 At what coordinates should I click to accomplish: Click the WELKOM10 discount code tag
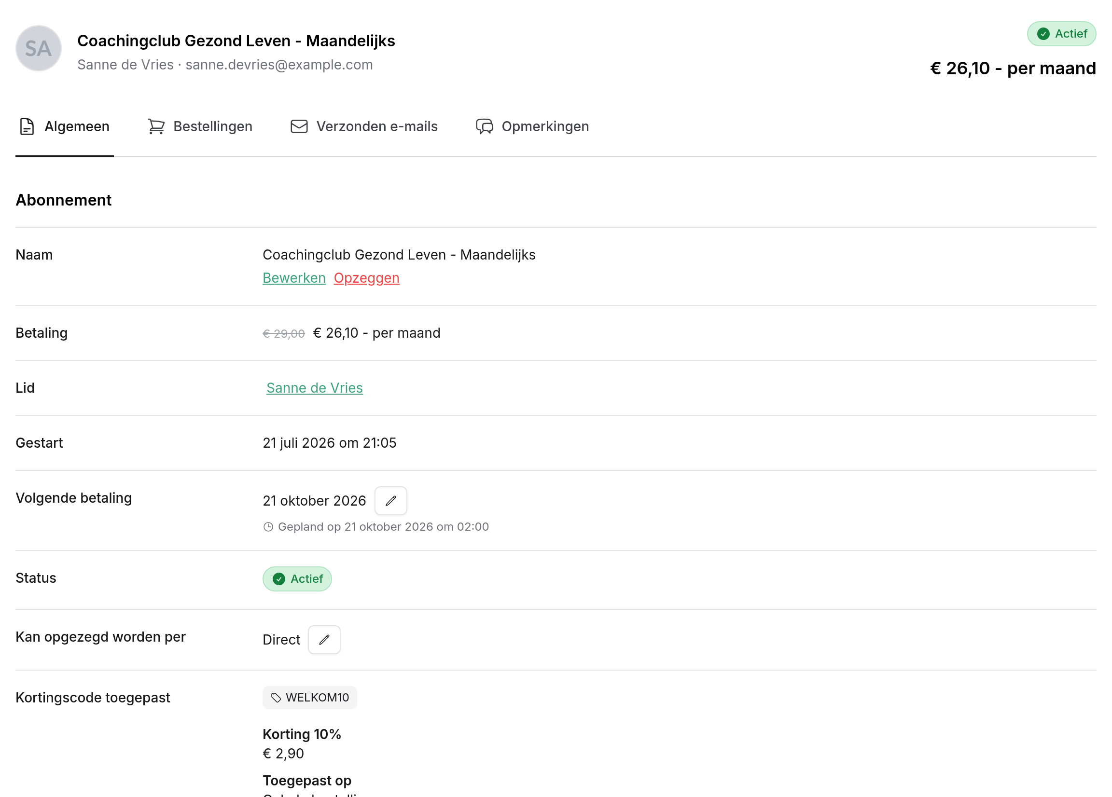click(x=310, y=698)
